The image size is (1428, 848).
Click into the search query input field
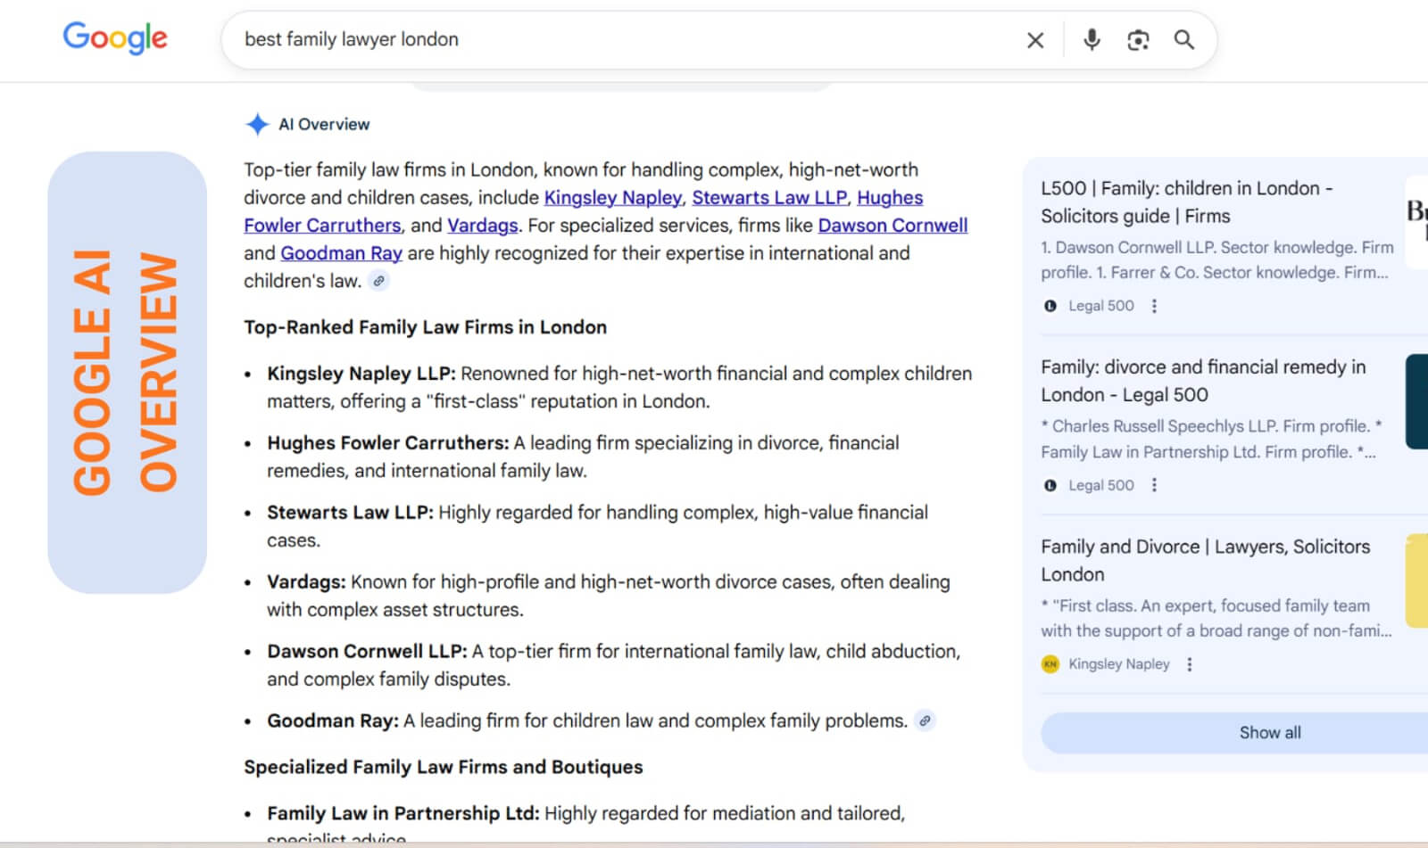[625, 40]
